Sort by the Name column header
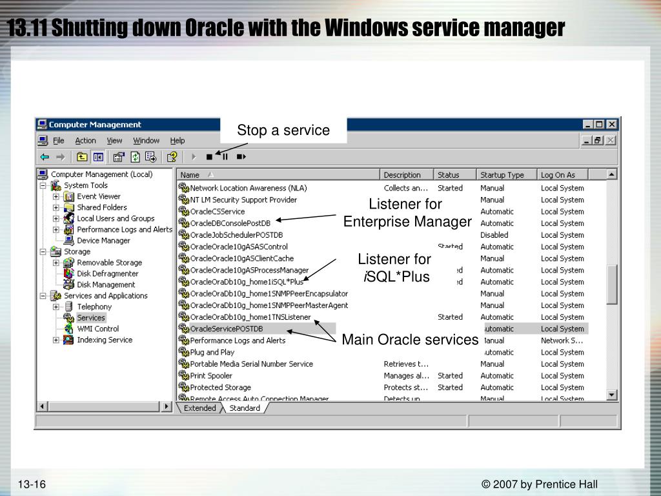This screenshot has height=496, width=661. click(x=278, y=174)
